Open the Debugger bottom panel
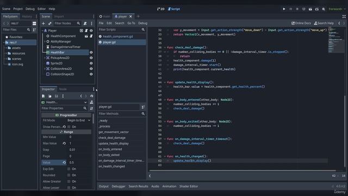 click(x=119, y=186)
